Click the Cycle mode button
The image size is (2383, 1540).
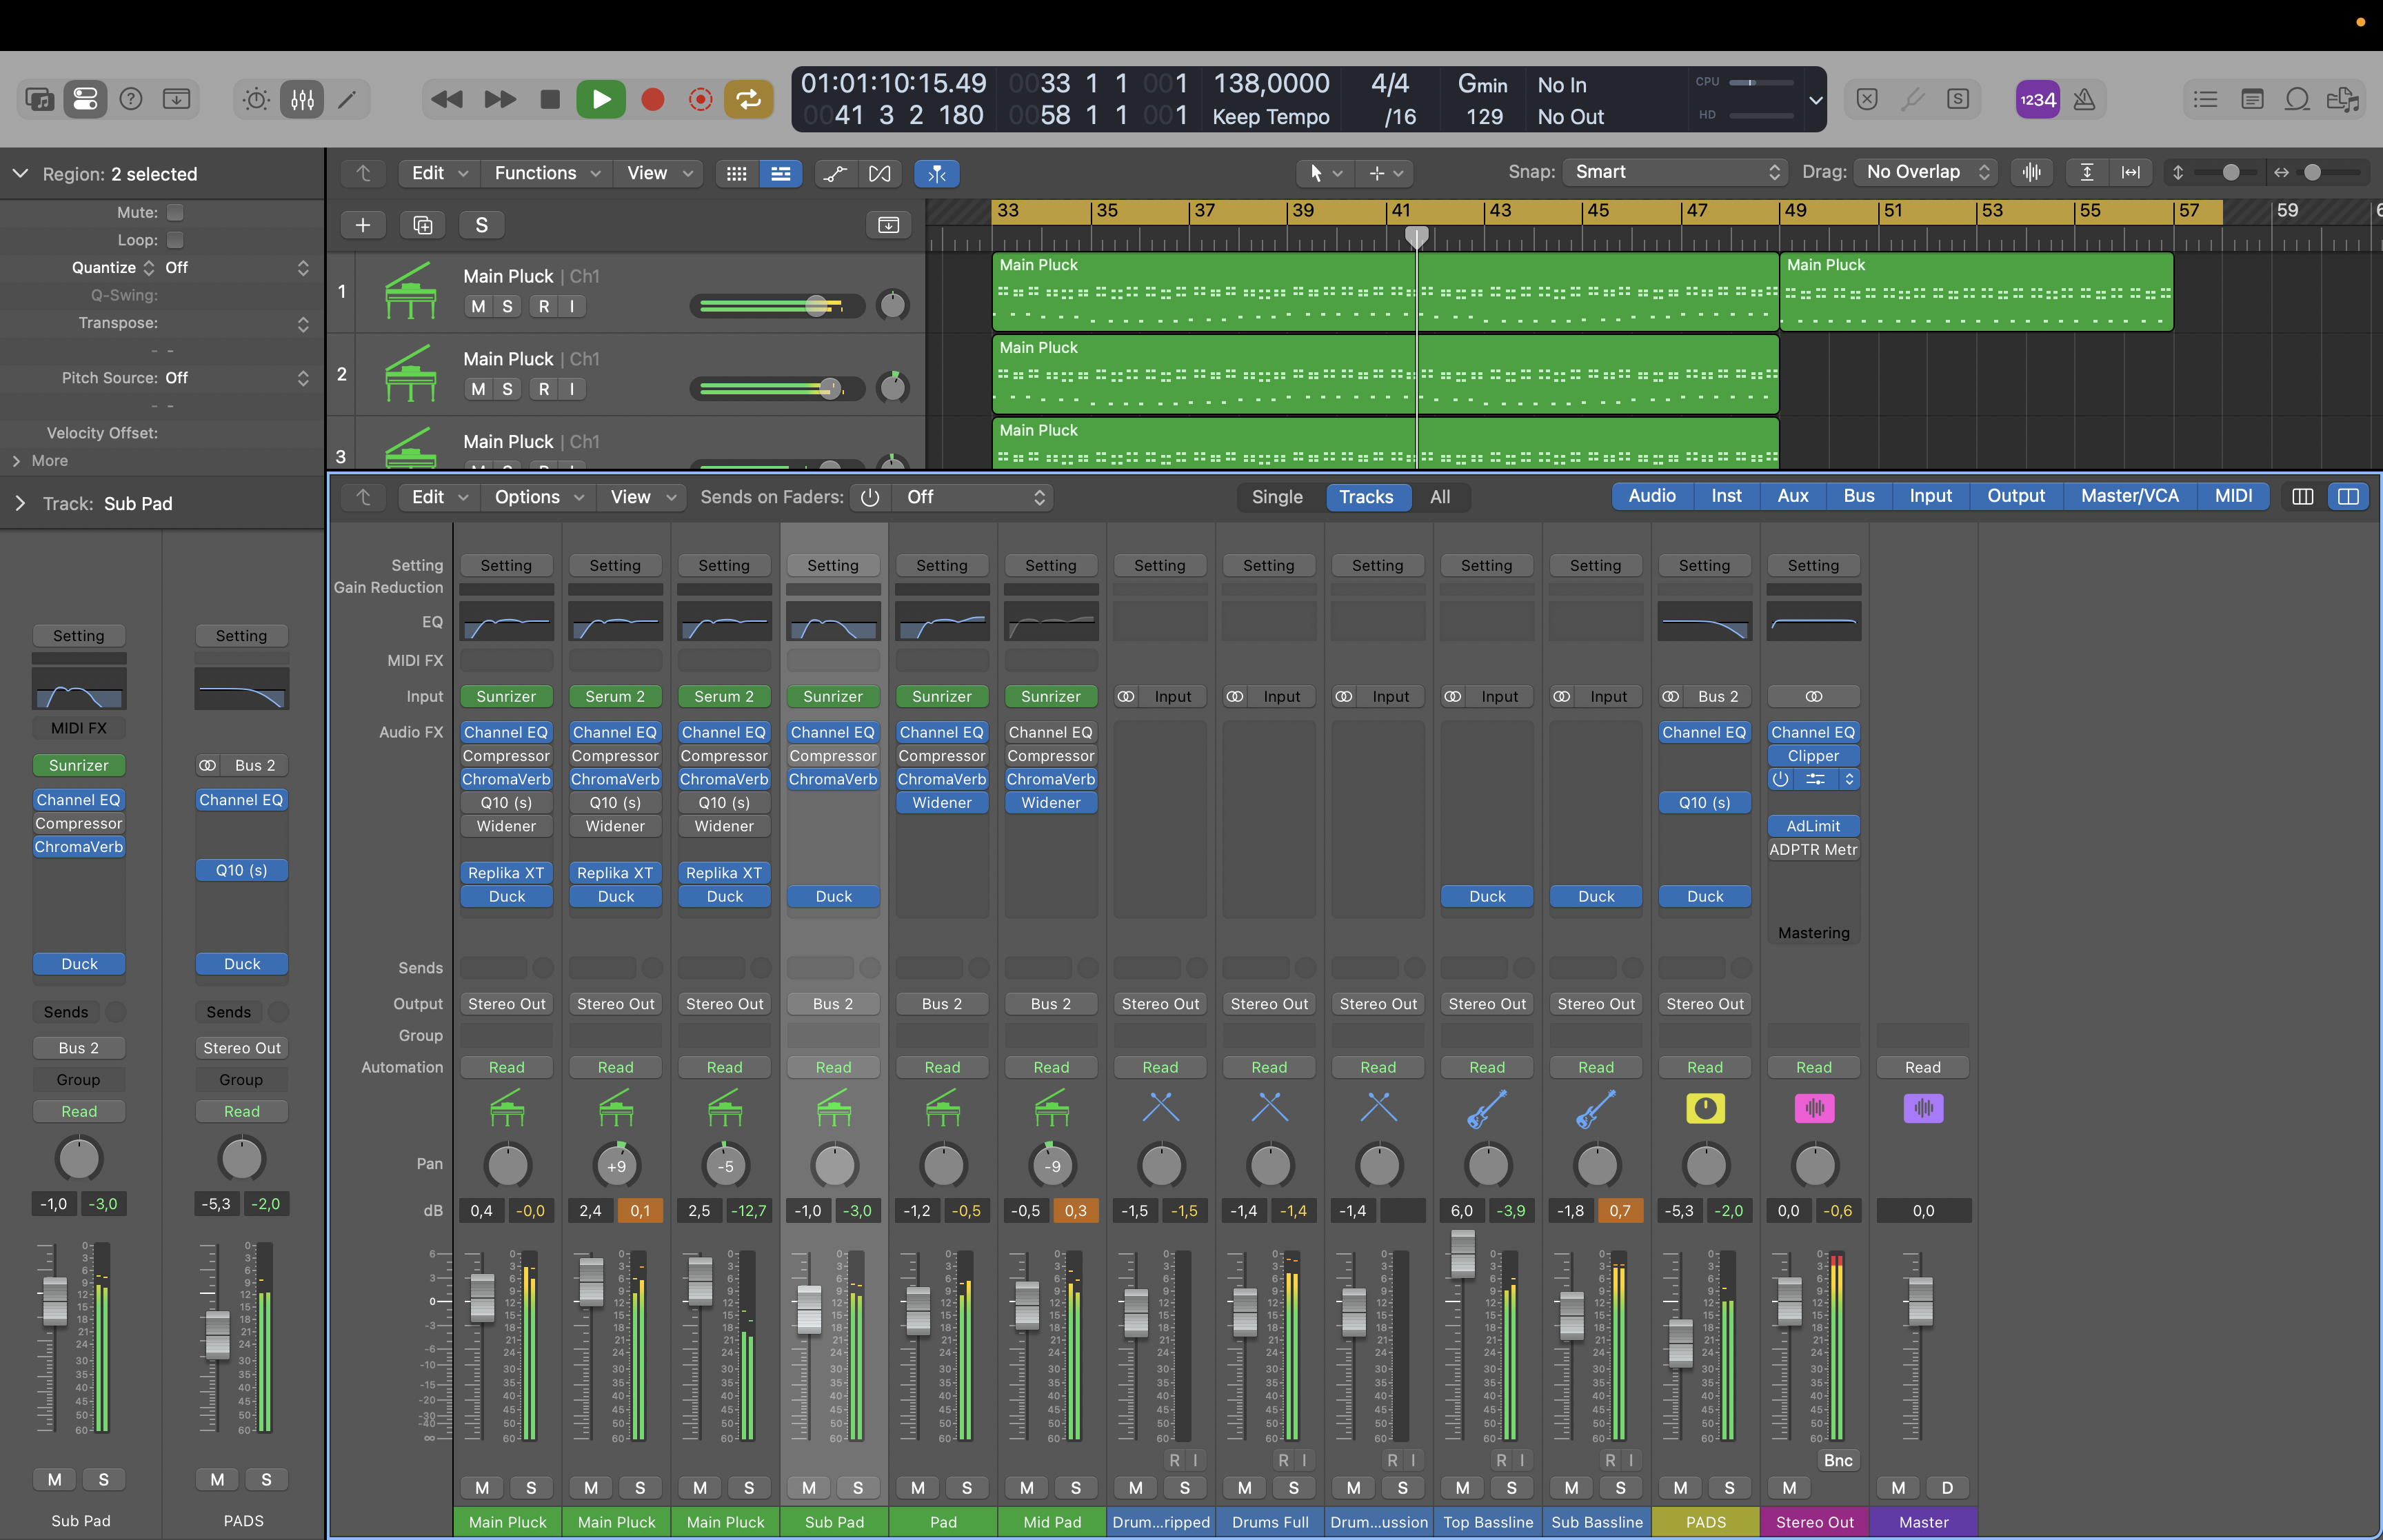tap(748, 99)
